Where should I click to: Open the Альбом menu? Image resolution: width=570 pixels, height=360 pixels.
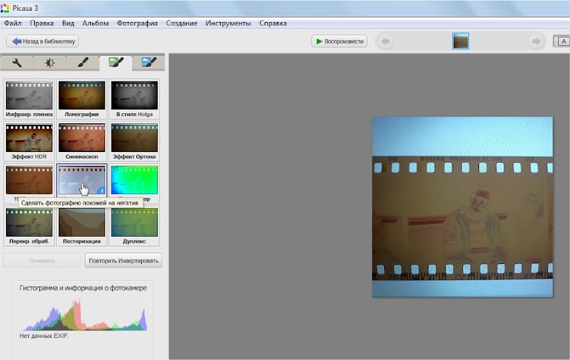tap(96, 23)
